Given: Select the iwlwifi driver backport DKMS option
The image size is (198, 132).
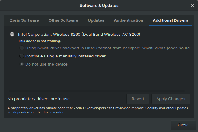Looking at the screenshot, I should [22, 48].
